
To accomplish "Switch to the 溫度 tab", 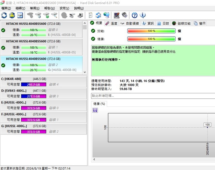I will [111, 24].
